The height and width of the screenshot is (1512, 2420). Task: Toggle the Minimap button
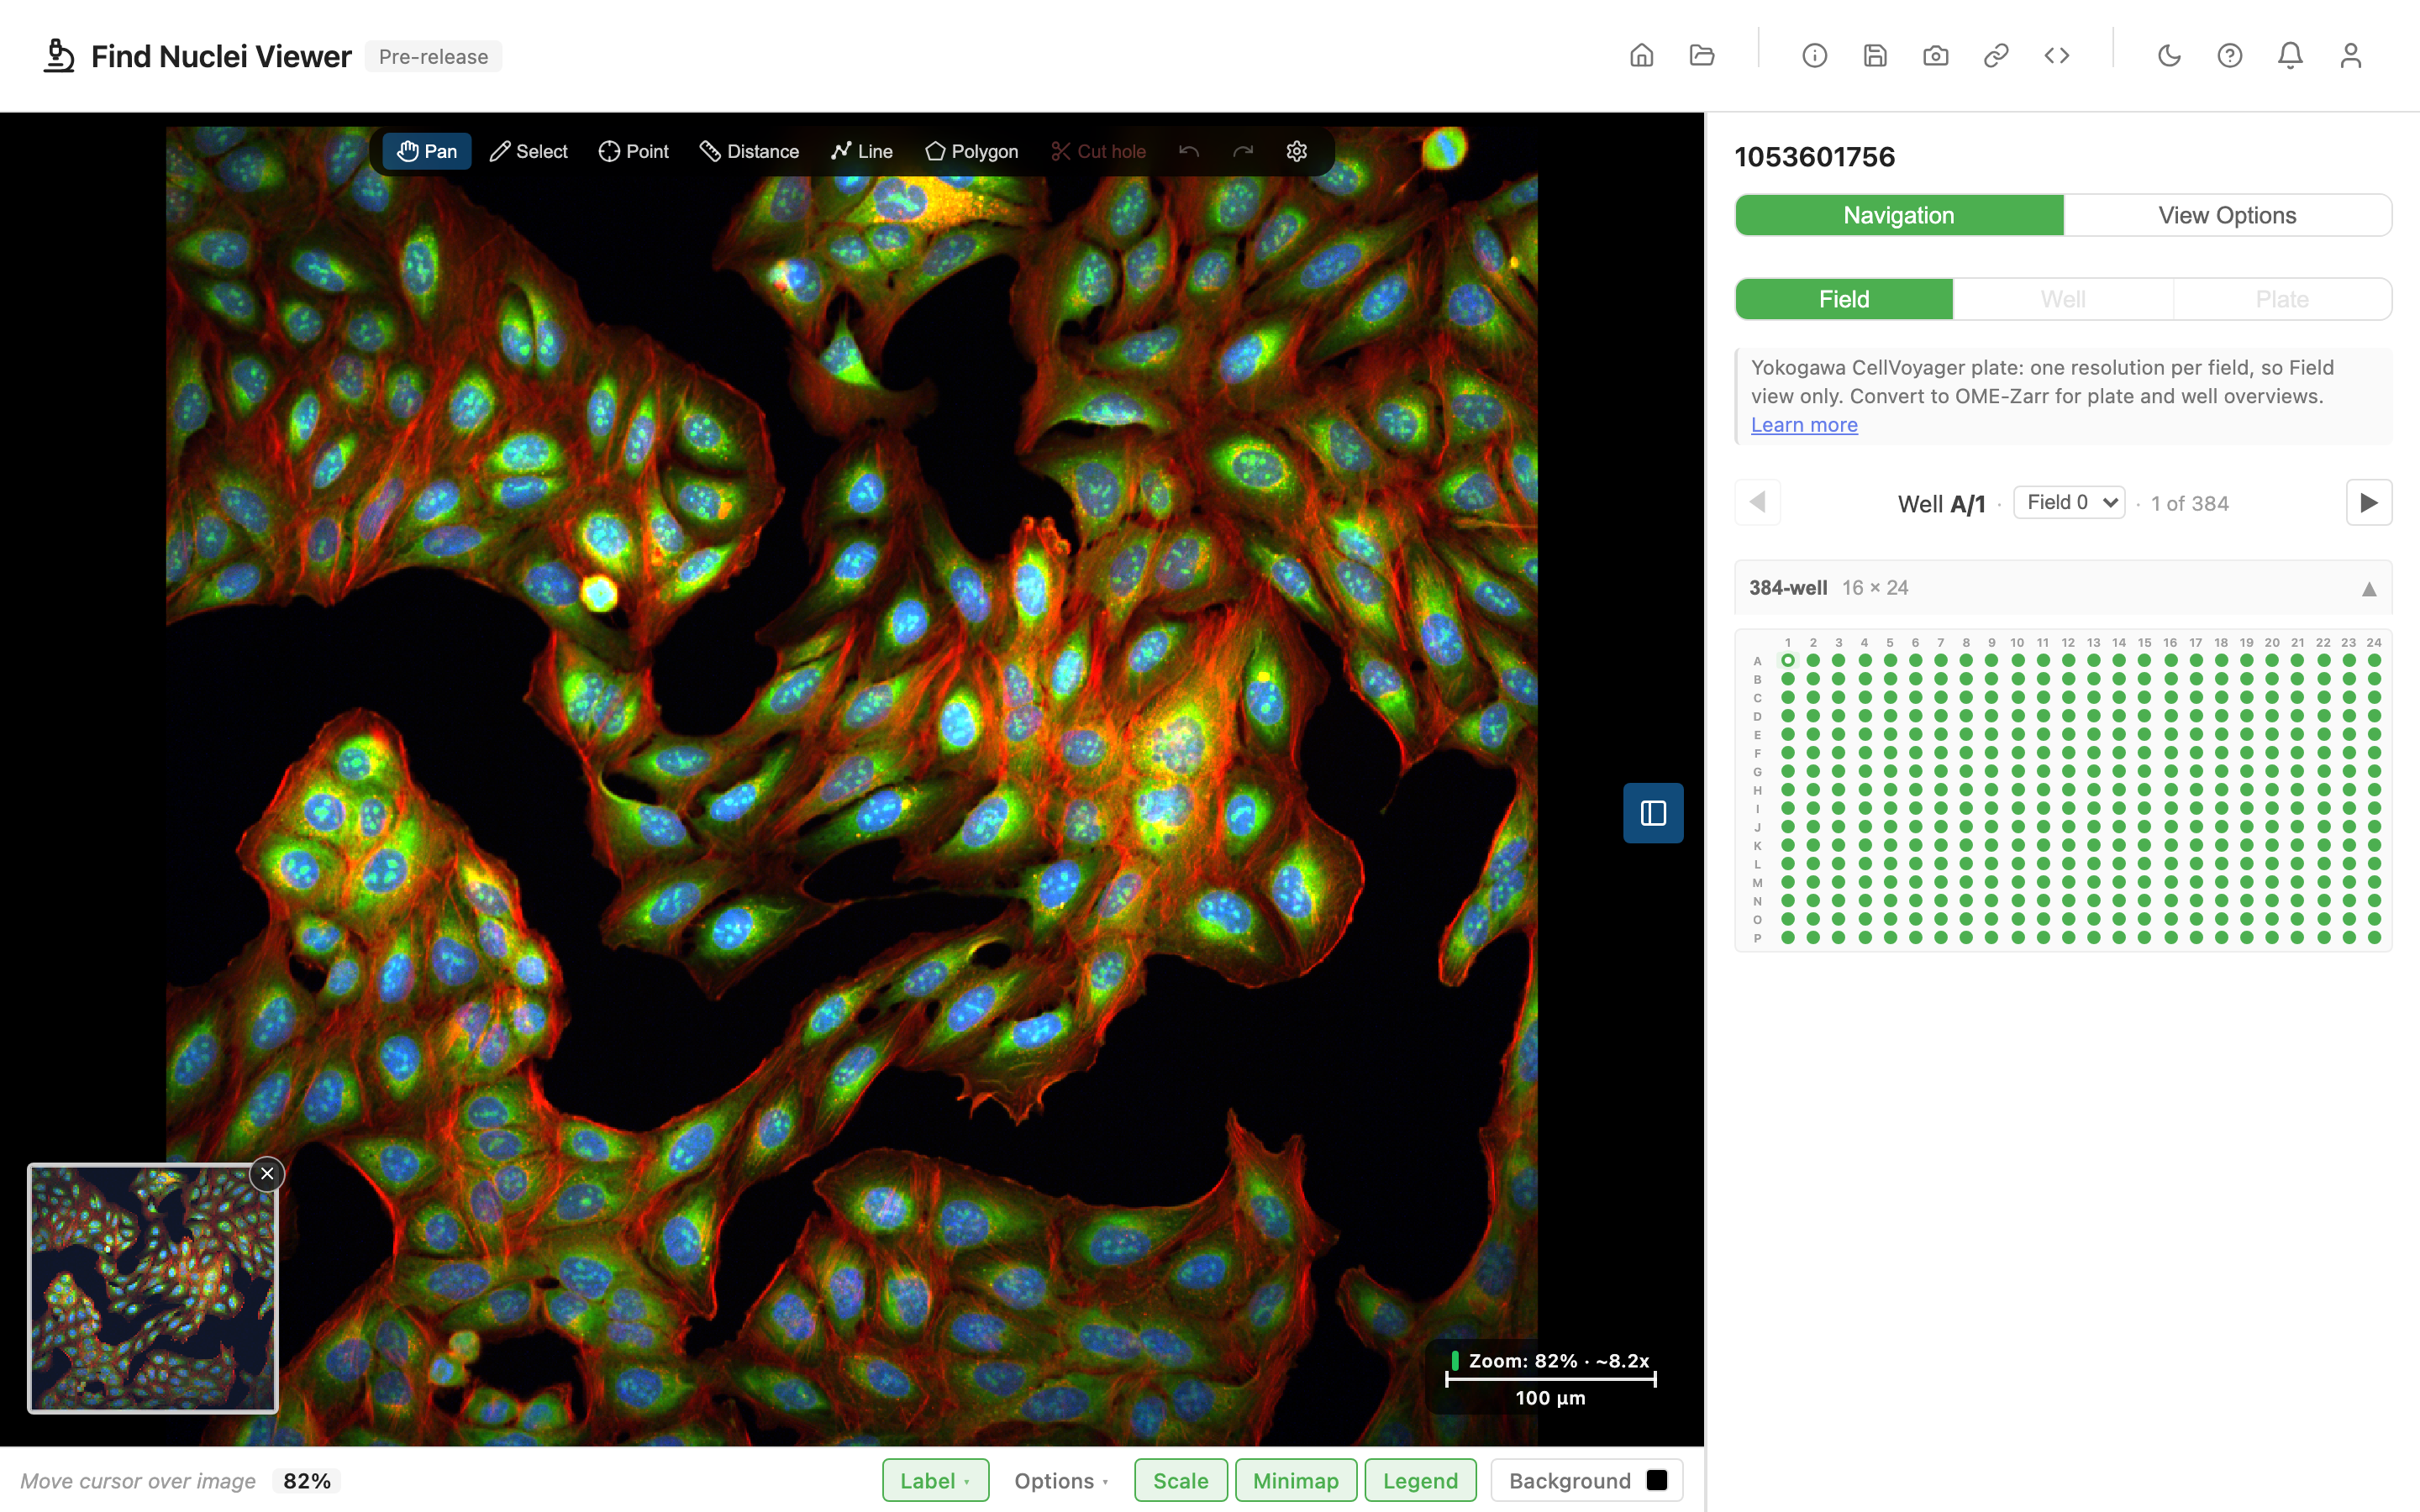point(1295,1480)
